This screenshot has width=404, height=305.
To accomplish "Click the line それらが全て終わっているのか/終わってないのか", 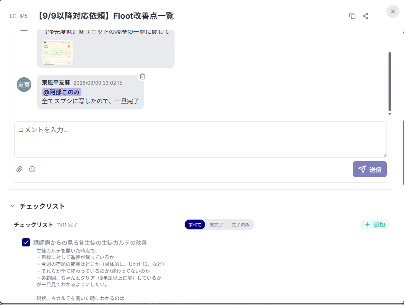I will 93,271.
